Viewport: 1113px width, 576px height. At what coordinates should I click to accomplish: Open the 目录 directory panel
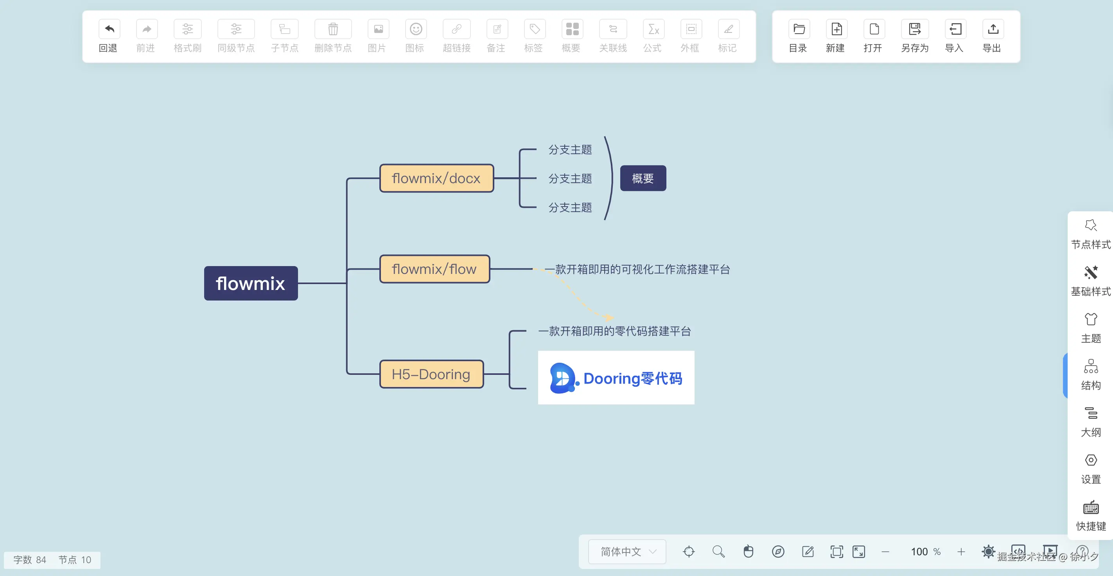click(799, 29)
